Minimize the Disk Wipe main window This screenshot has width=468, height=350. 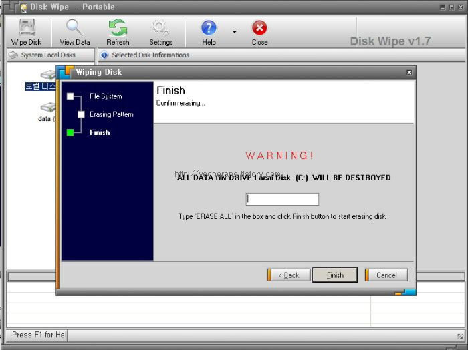tap(443, 7)
